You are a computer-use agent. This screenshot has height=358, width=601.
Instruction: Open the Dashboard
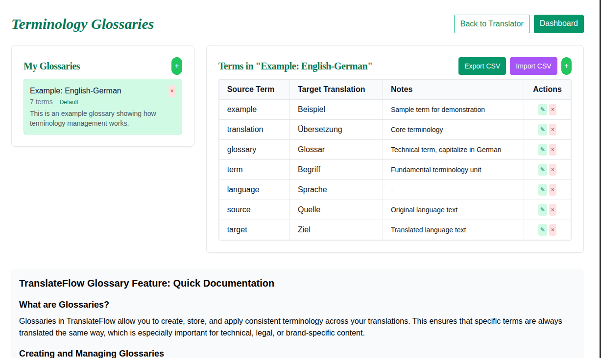(559, 24)
